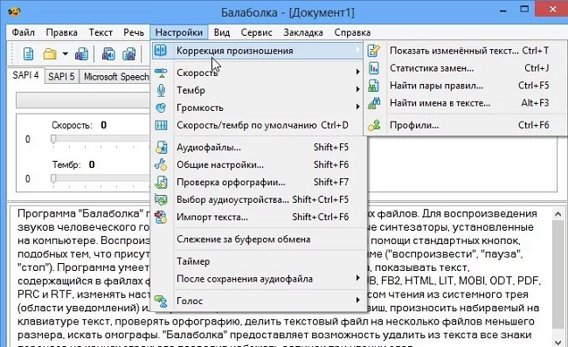The height and width of the screenshot is (347, 568).
Task: Expand the Громкость submenu arrow
Action: click(x=357, y=107)
